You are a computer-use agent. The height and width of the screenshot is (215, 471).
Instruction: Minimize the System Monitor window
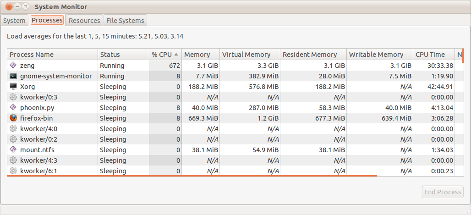pos(17,6)
